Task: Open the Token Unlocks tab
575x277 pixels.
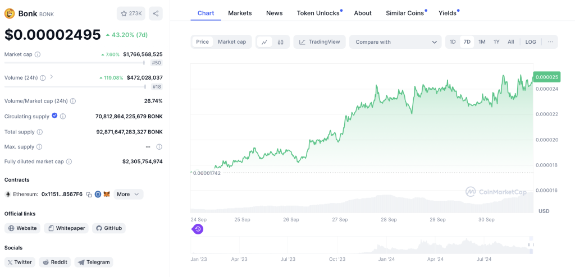Action: click(318, 13)
